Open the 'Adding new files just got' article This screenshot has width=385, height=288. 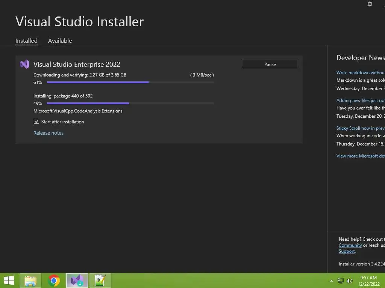click(x=361, y=100)
